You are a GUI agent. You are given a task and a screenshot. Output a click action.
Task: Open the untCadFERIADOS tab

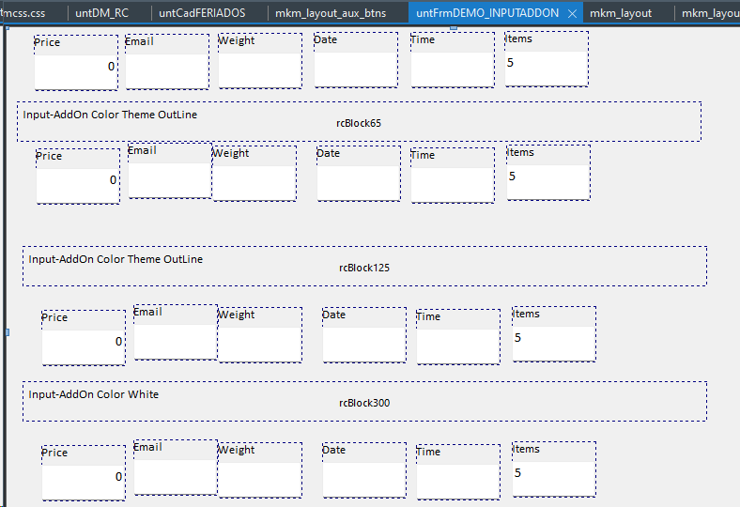pos(202,13)
